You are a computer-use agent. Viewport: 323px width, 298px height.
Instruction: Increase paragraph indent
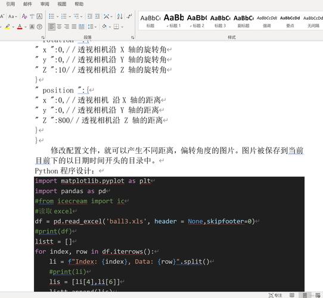tap(97, 16)
